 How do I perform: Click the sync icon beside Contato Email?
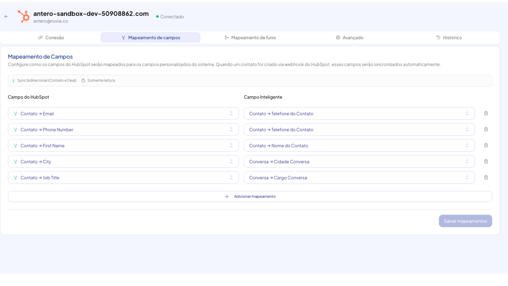(x=15, y=114)
